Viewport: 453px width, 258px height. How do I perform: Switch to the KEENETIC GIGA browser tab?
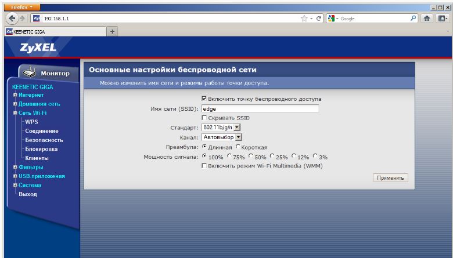point(56,32)
